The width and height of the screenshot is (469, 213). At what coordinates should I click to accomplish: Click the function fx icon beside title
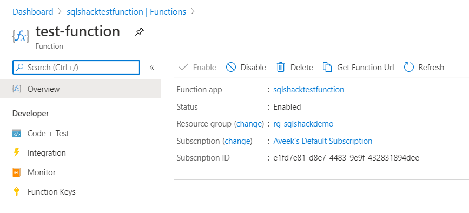21,37
